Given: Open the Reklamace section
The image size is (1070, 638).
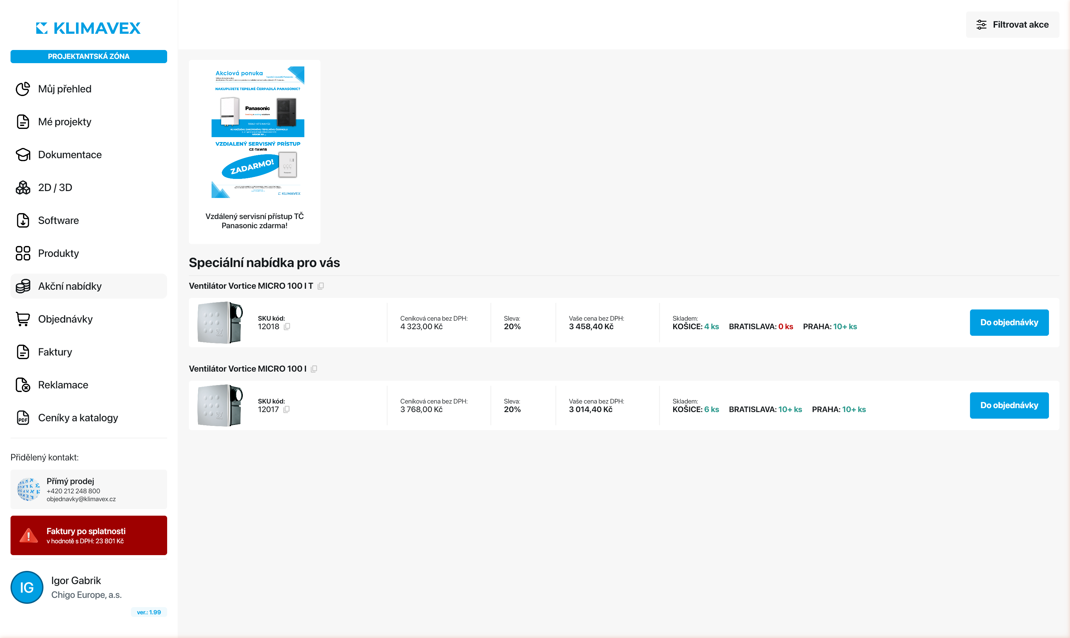Looking at the screenshot, I should (89, 385).
